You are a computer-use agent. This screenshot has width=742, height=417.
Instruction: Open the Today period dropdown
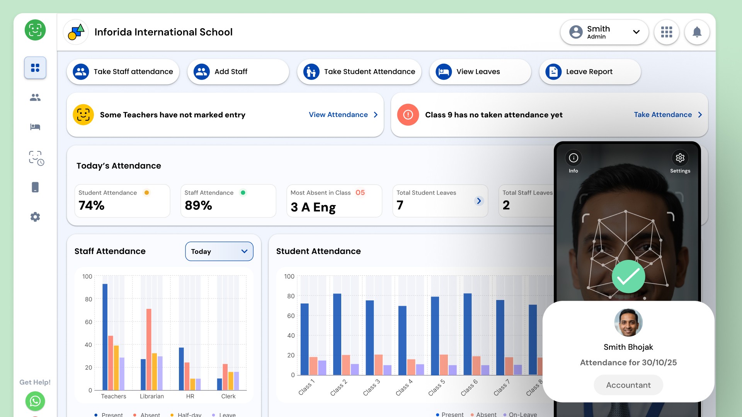click(x=219, y=251)
